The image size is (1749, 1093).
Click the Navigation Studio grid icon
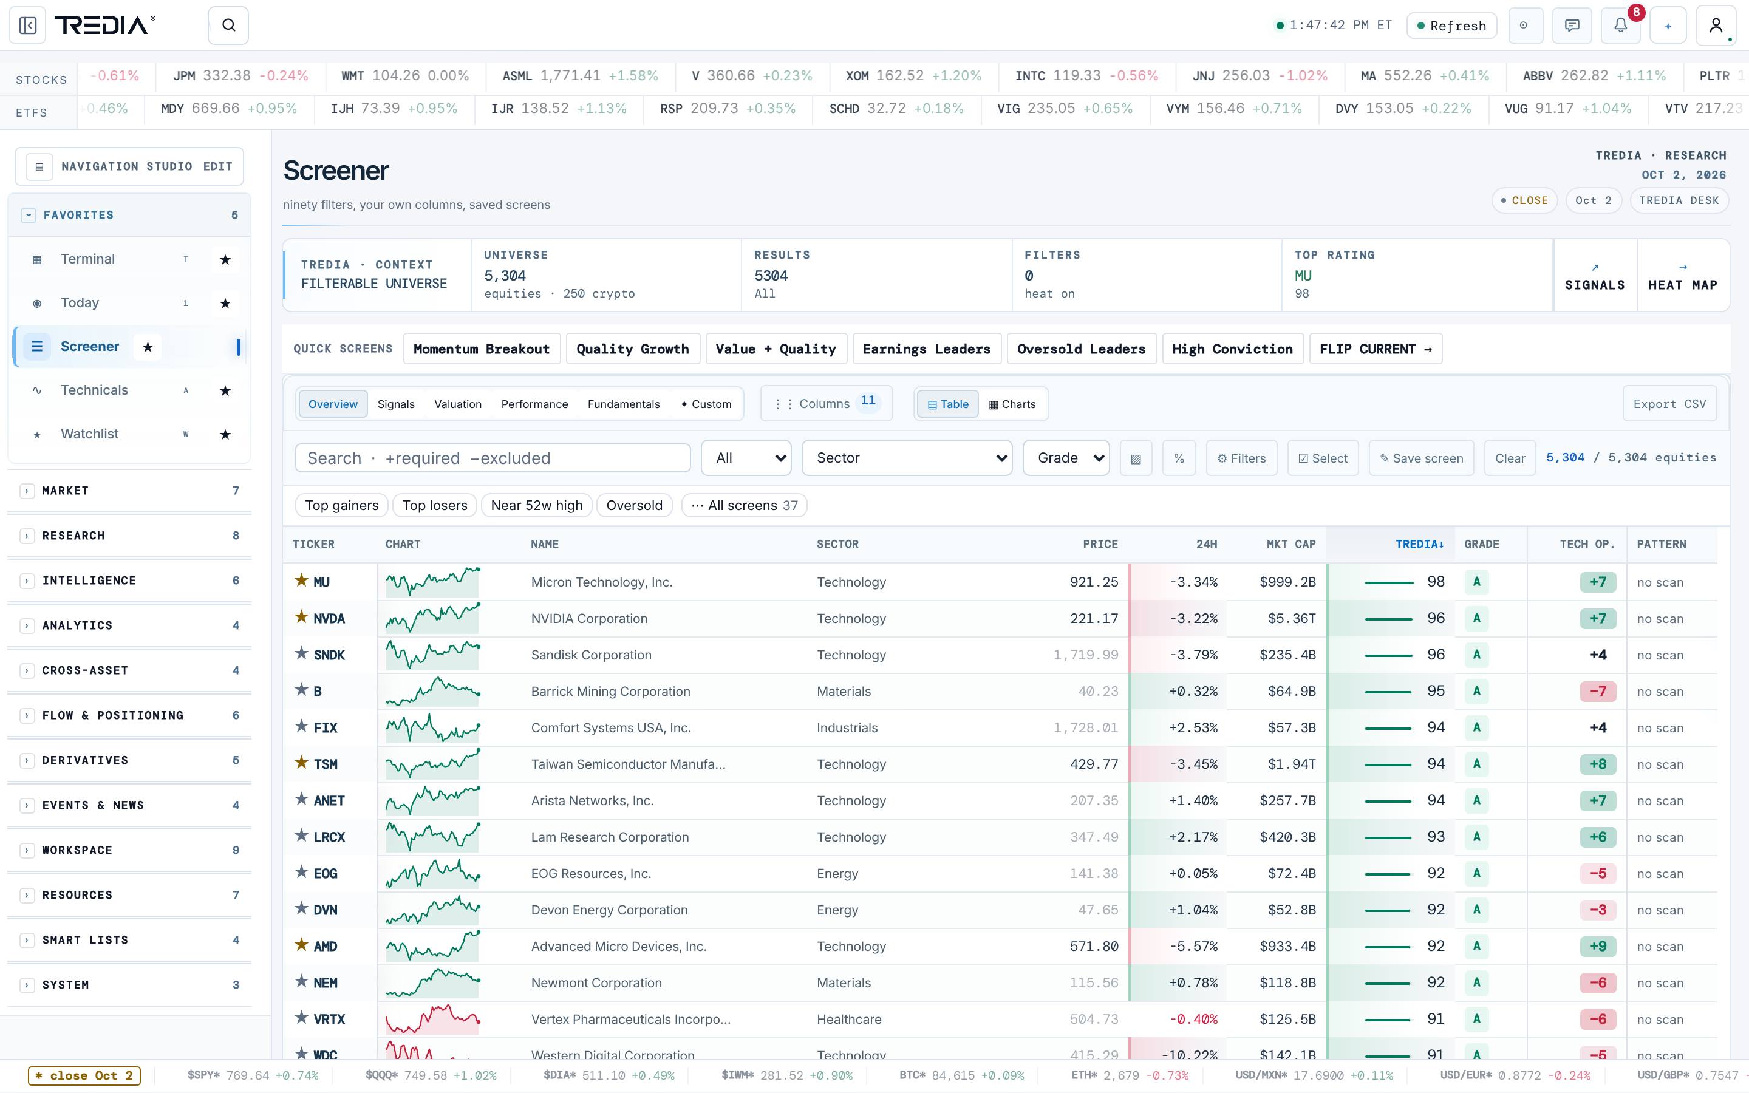(x=39, y=166)
